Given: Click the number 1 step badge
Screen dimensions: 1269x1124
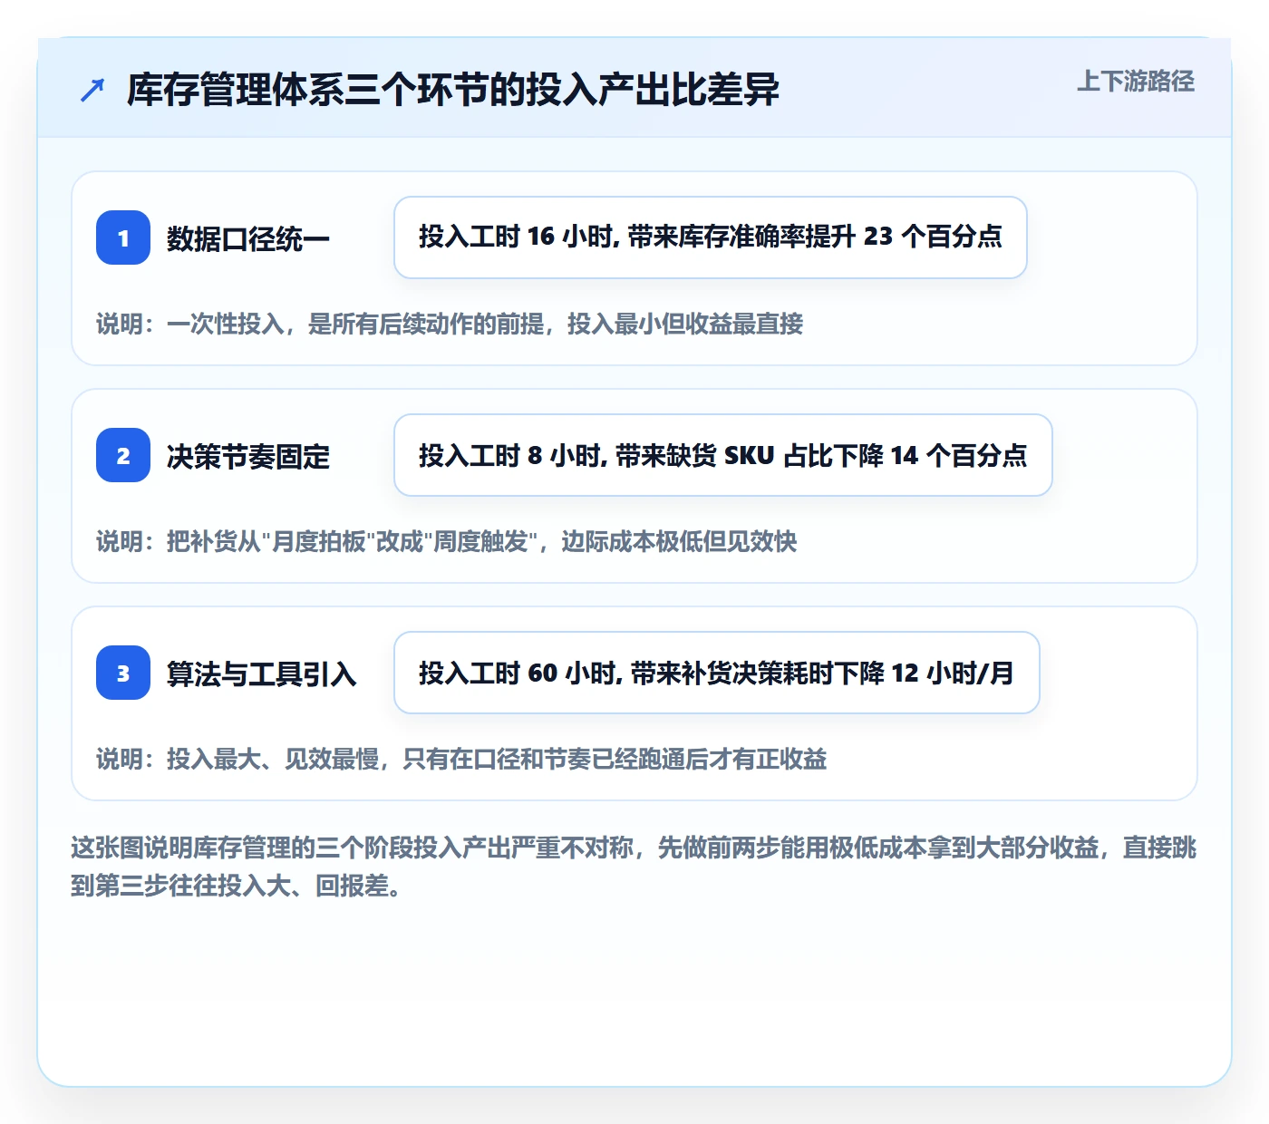Looking at the screenshot, I should [x=123, y=237].
